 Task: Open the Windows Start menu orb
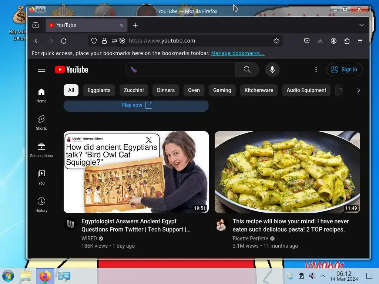tap(8, 276)
